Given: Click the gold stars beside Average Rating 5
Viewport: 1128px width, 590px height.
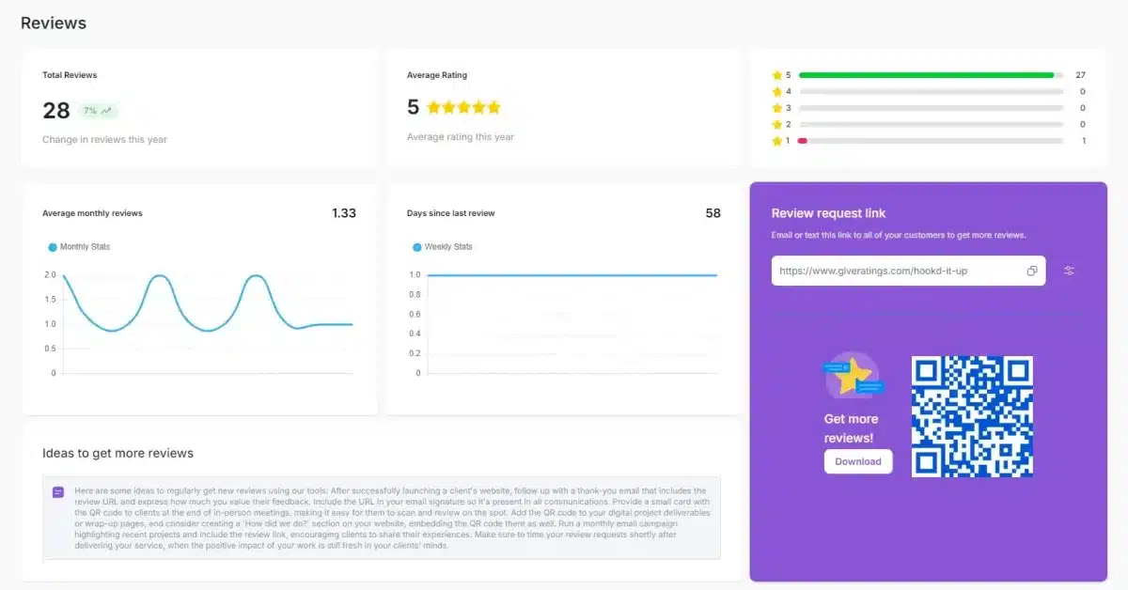Looking at the screenshot, I should point(463,108).
